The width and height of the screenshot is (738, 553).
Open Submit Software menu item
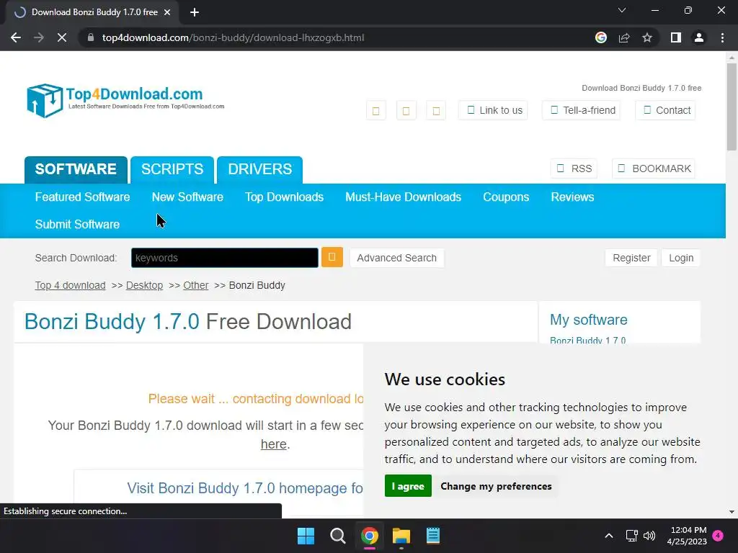(x=77, y=225)
